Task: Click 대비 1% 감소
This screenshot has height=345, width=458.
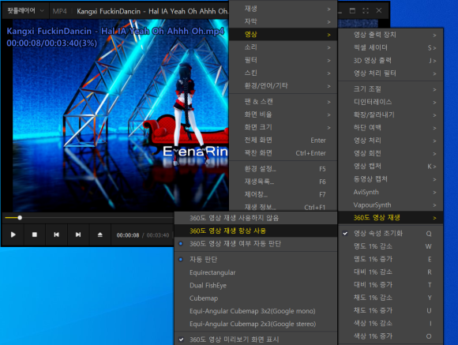Action: coord(391,272)
